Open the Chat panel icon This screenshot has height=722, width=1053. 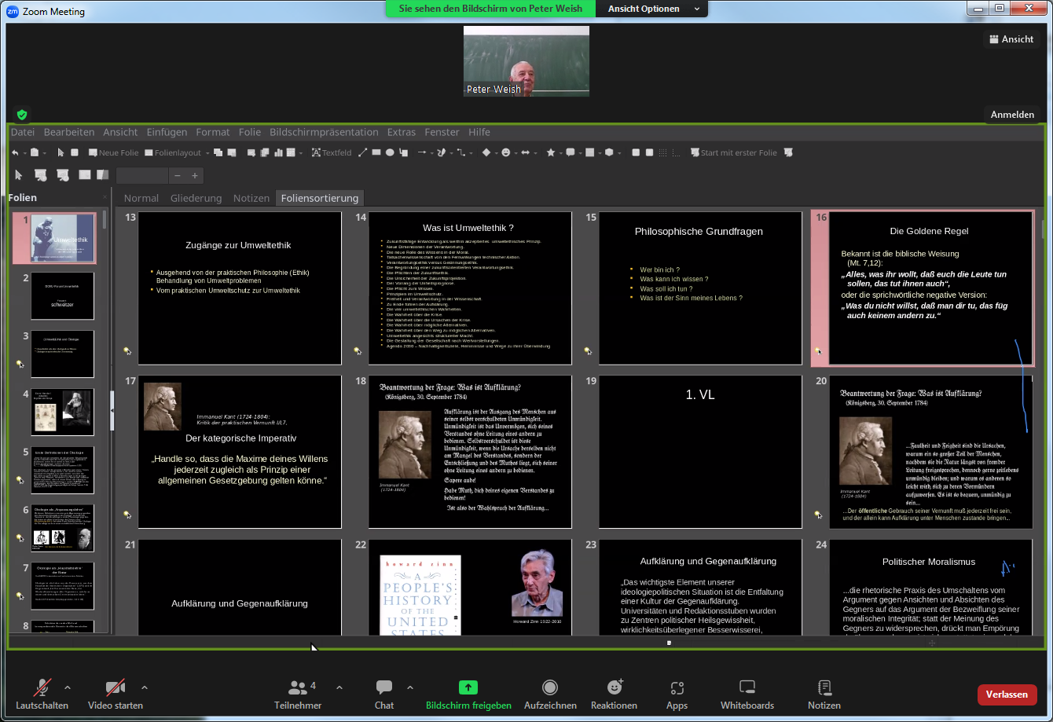click(x=384, y=688)
